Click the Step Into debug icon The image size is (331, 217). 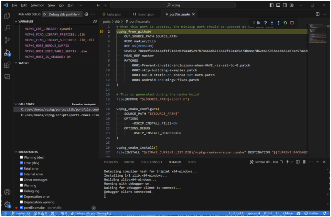pyautogui.click(x=272, y=23)
